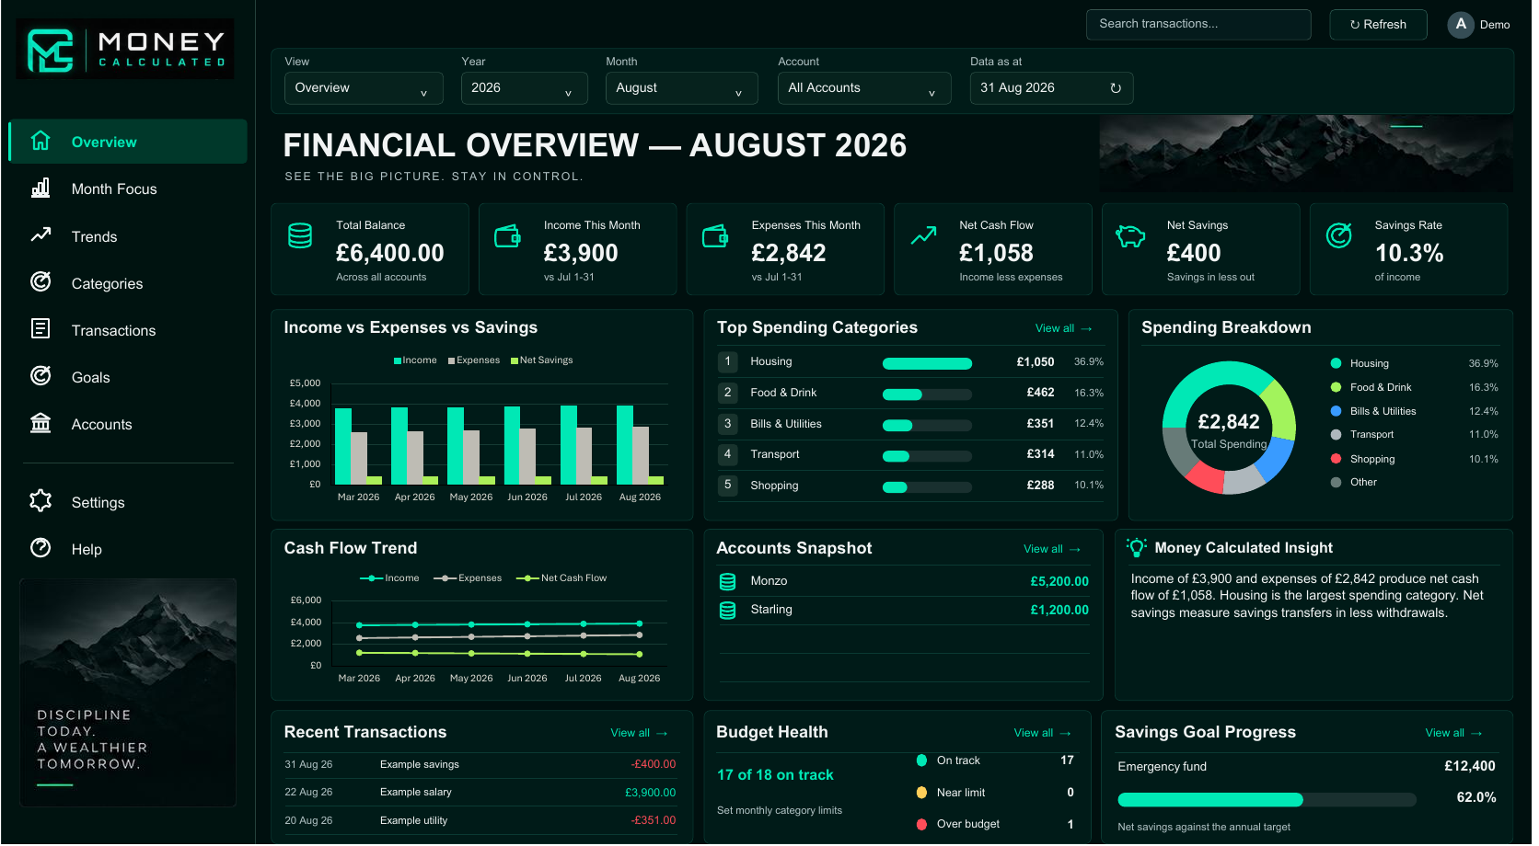Open Transactions from the sidebar menu

click(128, 330)
